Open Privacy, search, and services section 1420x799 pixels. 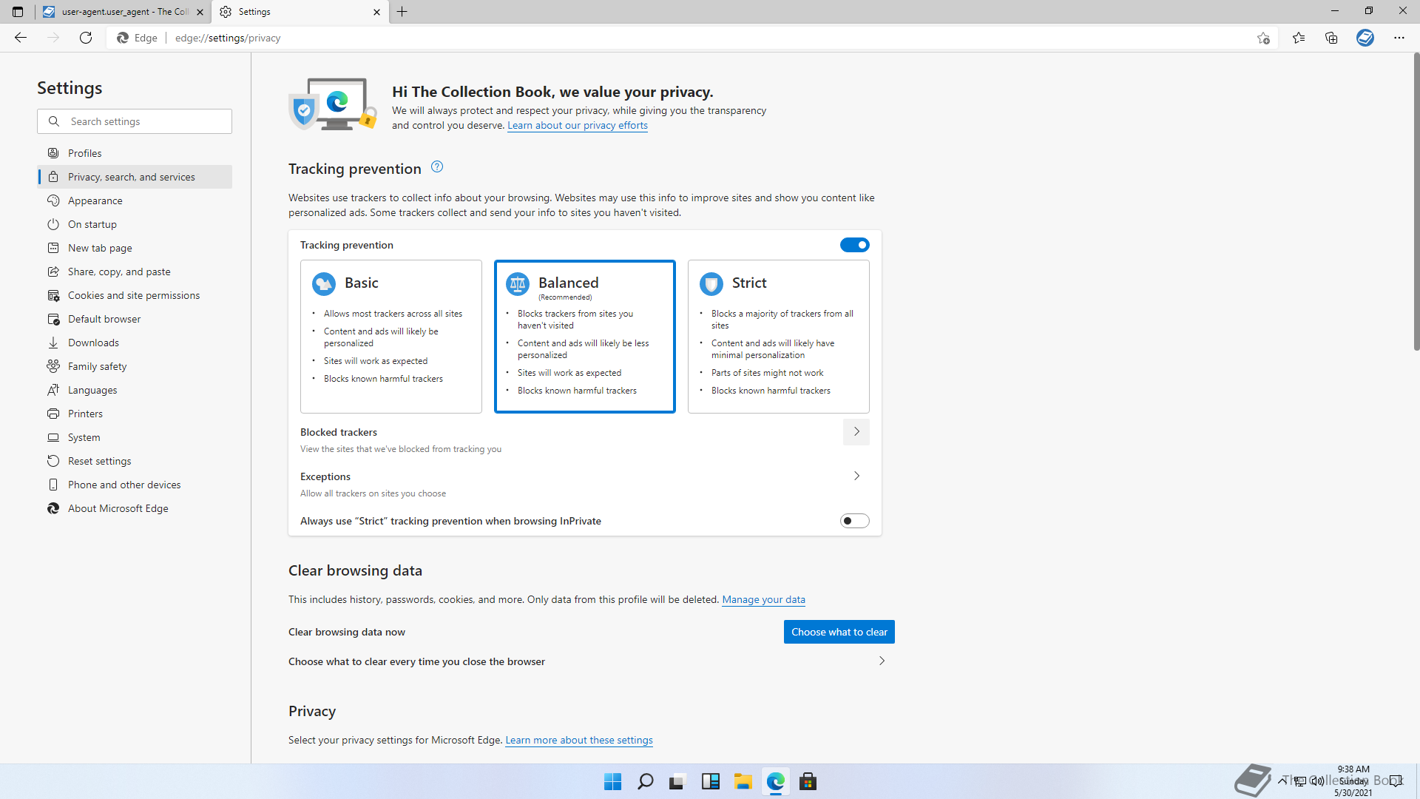point(135,177)
